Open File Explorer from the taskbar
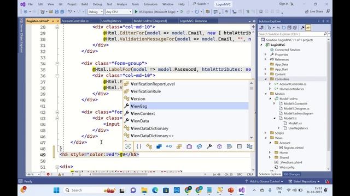 click(x=144, y=190)
